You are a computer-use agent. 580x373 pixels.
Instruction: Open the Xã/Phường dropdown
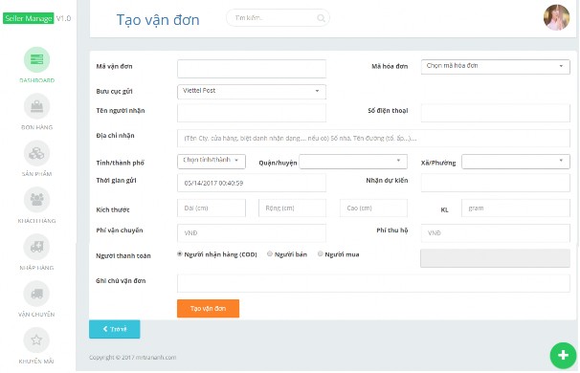[516, 162]
